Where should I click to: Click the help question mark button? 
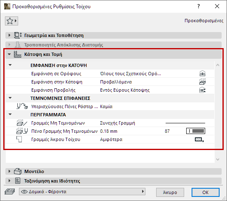(x=199, y=6)
